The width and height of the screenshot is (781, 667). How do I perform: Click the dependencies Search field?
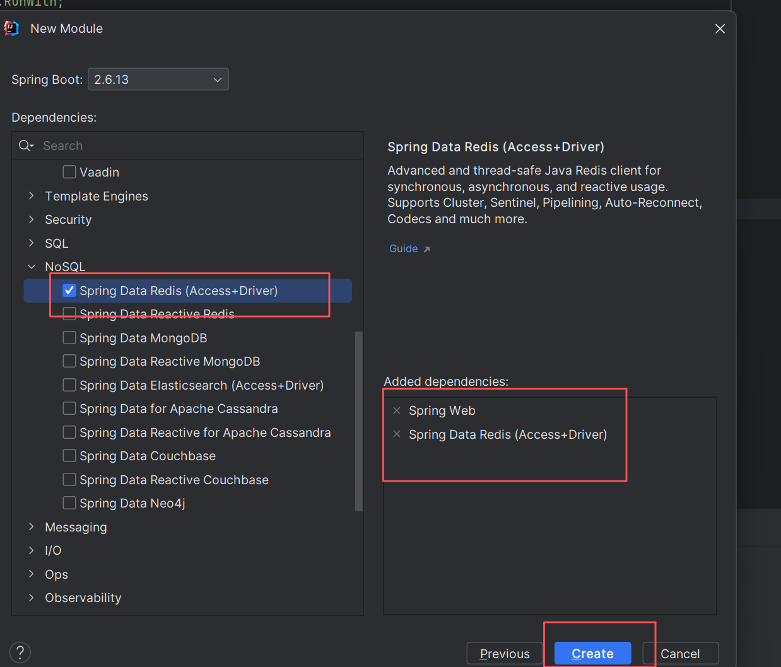click(188, 146)
